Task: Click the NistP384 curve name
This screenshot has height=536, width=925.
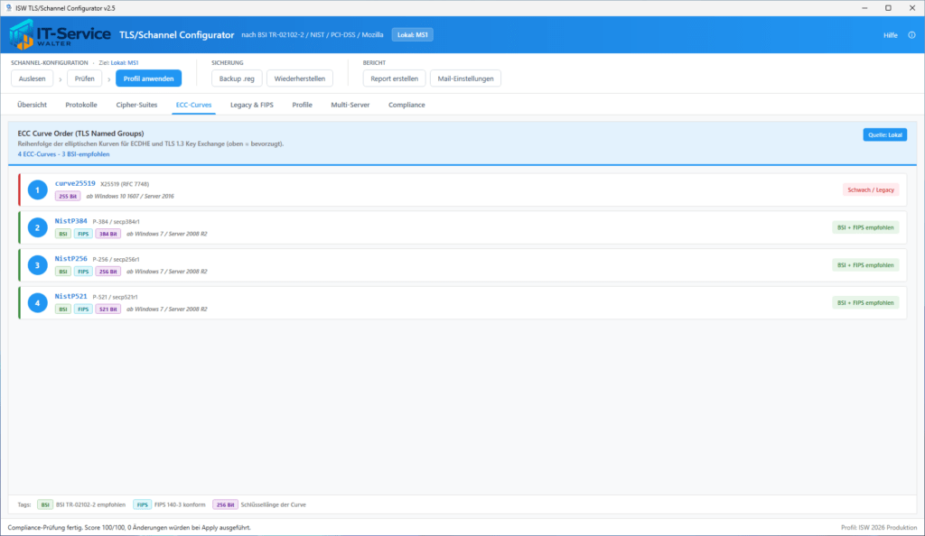Action: [x=70, y=221]
